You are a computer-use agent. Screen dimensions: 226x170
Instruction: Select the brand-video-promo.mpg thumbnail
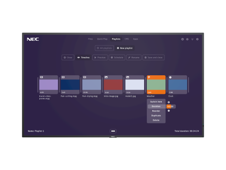coord(48,85)
